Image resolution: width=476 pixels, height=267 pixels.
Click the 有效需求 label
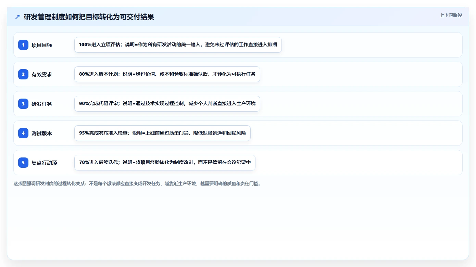pos(42,74)
